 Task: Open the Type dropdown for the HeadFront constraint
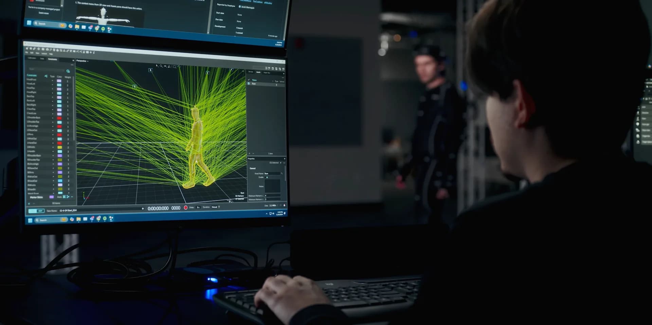(x=52, y=81)
